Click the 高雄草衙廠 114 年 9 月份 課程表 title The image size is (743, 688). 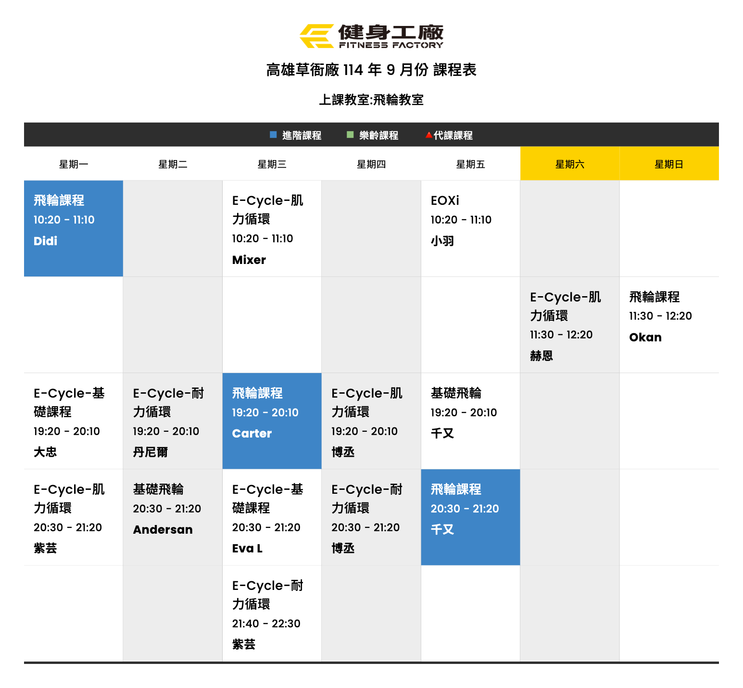pos(371,70)
